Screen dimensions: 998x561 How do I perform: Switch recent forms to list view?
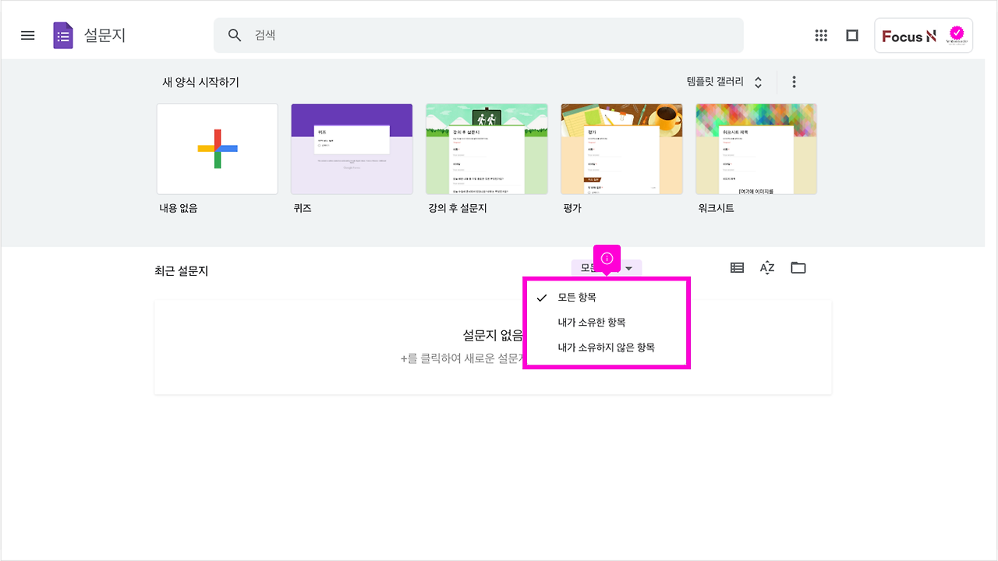coord(736,267)
